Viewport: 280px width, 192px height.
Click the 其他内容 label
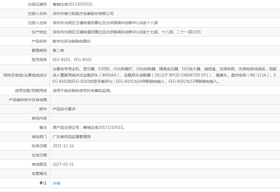click(39, 118)
